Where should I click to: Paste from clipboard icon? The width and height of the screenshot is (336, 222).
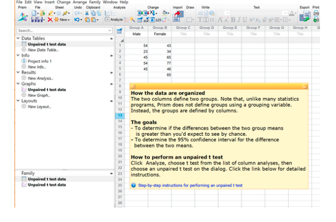point(87,20)
